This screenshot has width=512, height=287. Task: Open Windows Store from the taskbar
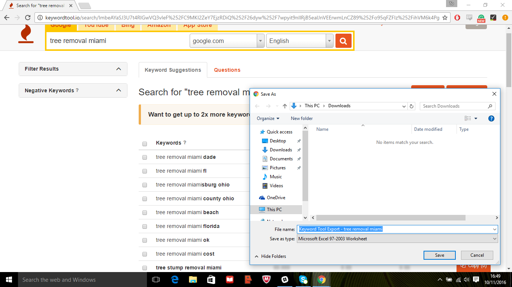coord(211,280)
